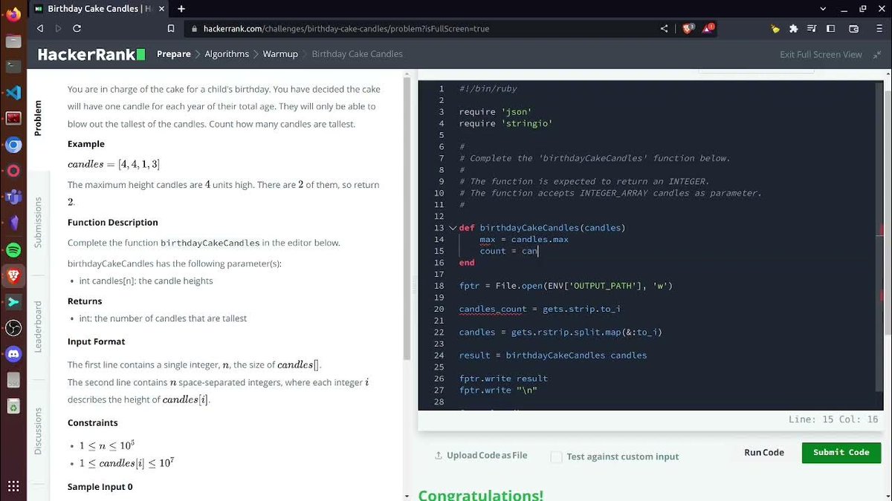The width and height of the screenshot is (892, 501).
Task: Click the Brave browser dock icon
Action: [x=13, y=275]
